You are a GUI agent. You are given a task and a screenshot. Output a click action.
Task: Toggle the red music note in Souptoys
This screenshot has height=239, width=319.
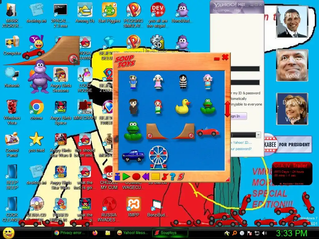pos(164,177)
